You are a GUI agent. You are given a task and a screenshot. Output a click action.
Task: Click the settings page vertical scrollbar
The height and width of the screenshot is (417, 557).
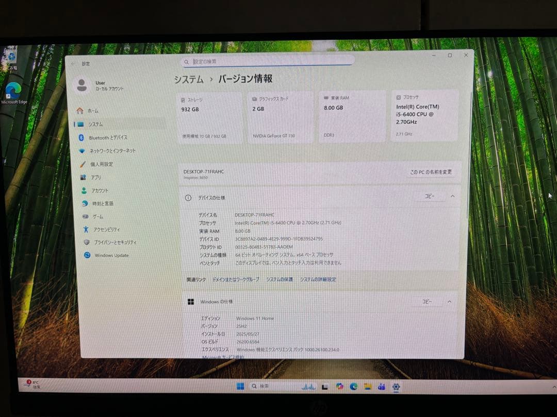(x=468, y=155)
